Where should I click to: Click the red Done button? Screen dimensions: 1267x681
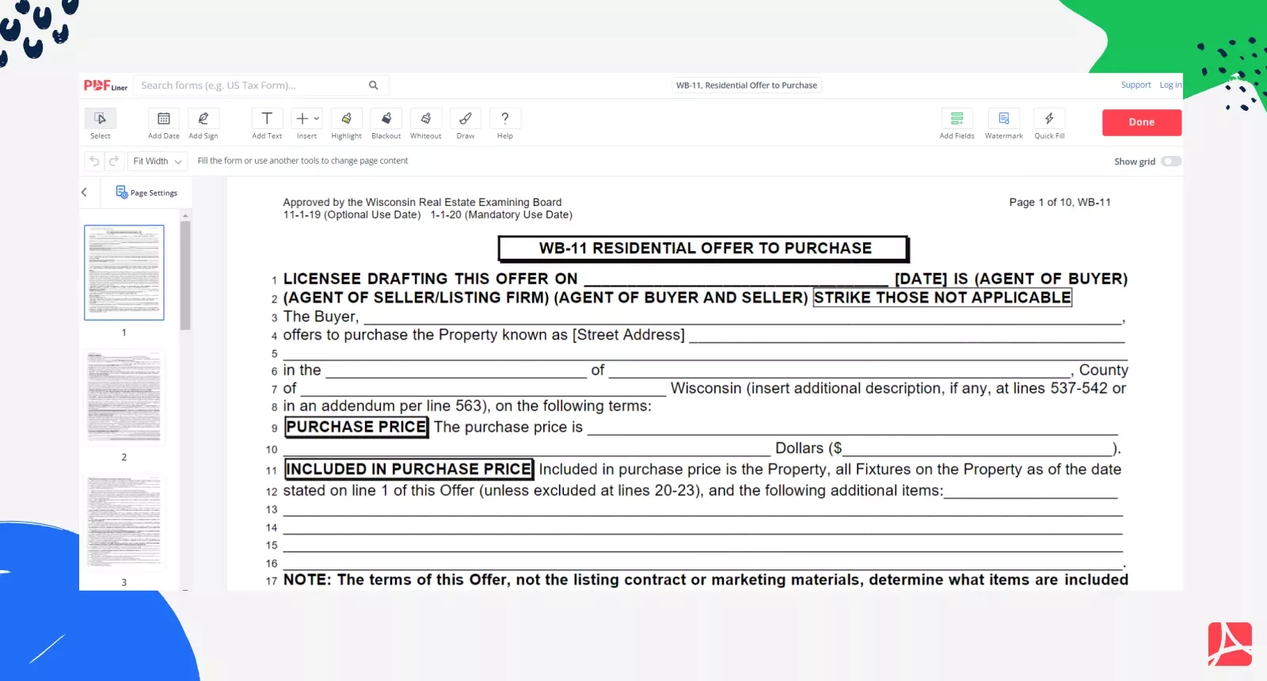(x=1142, y=122)
